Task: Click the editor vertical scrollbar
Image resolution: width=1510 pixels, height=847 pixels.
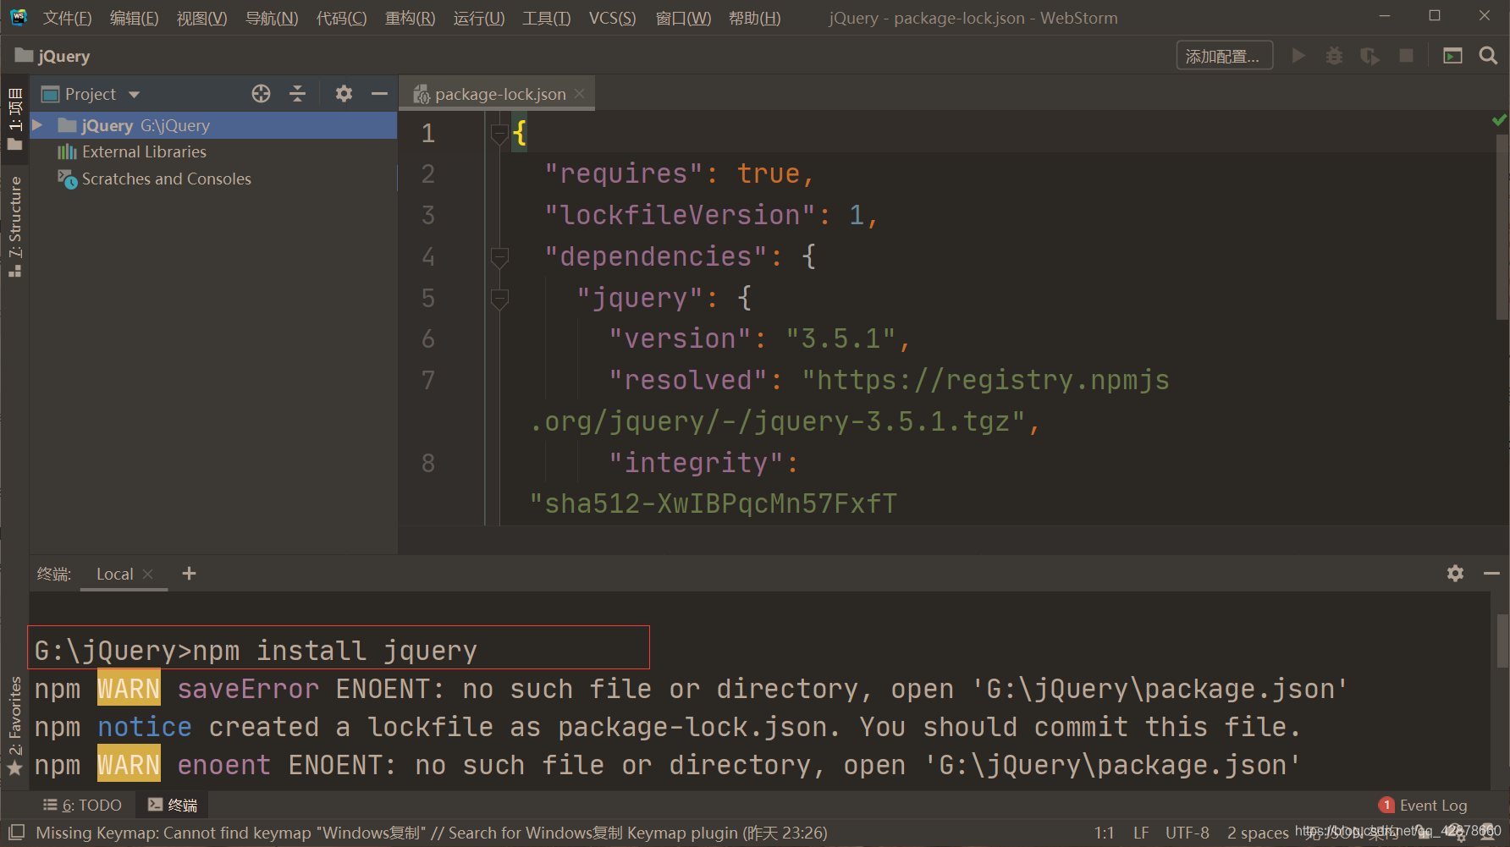Action: pos(1502,227)
